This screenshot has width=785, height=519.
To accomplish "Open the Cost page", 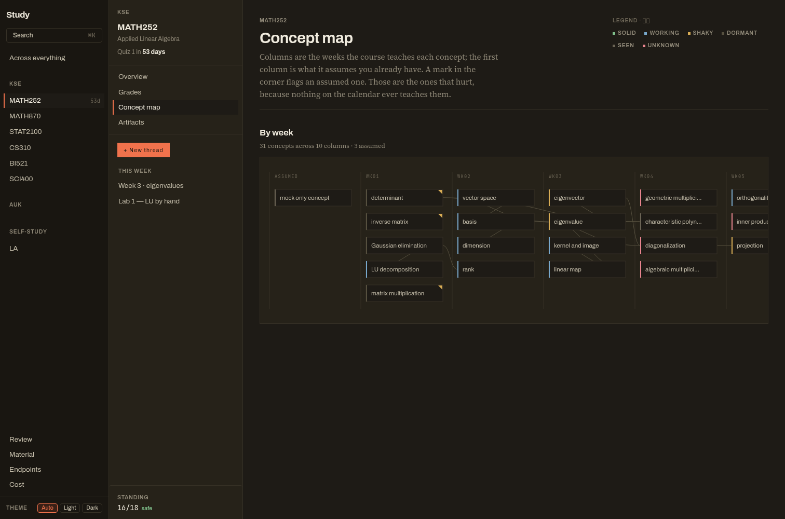I will (x=54, y=485).
